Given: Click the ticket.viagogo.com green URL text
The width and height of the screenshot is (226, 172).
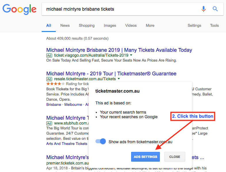Looking at the screenshot, I should coord(91,55).
